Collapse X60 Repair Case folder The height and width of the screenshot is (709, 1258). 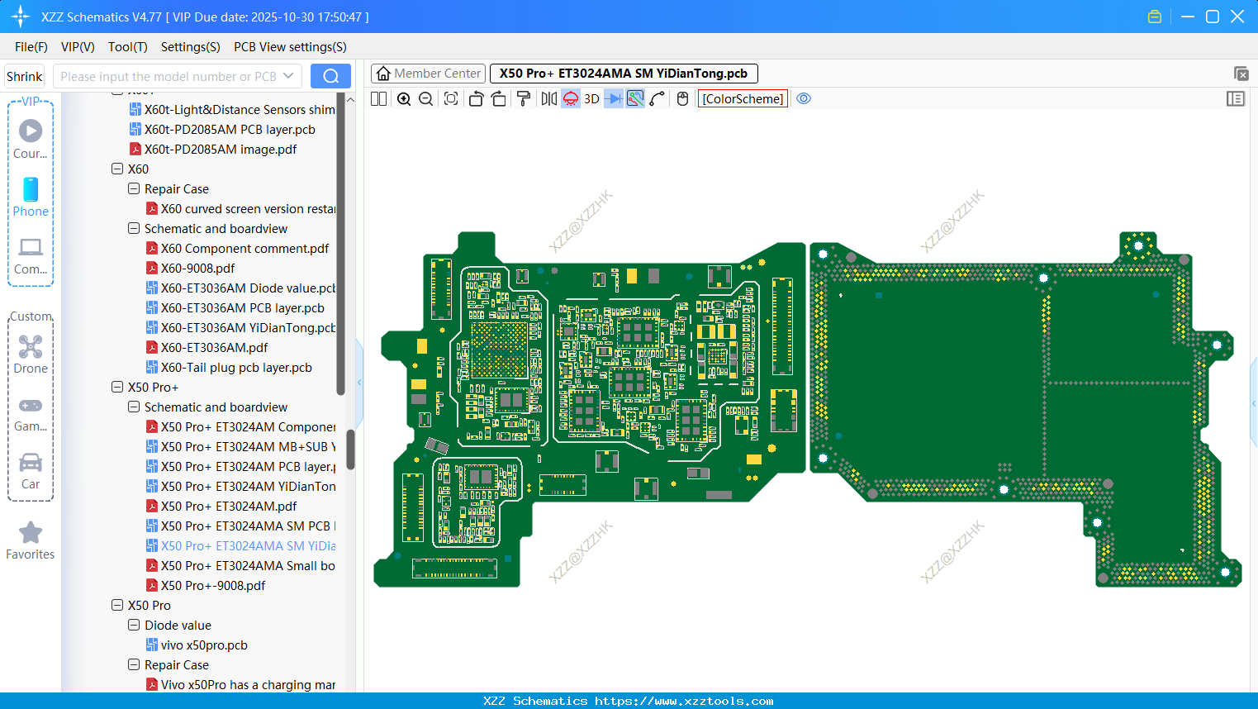click(x=134, y=189)
